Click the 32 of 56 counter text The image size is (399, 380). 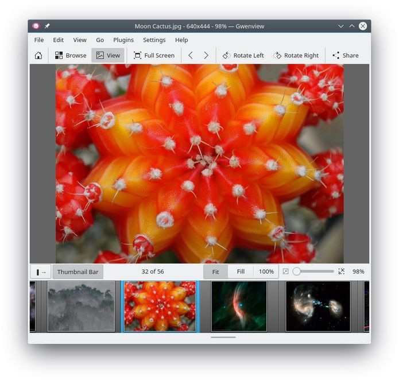pos(153,272)
